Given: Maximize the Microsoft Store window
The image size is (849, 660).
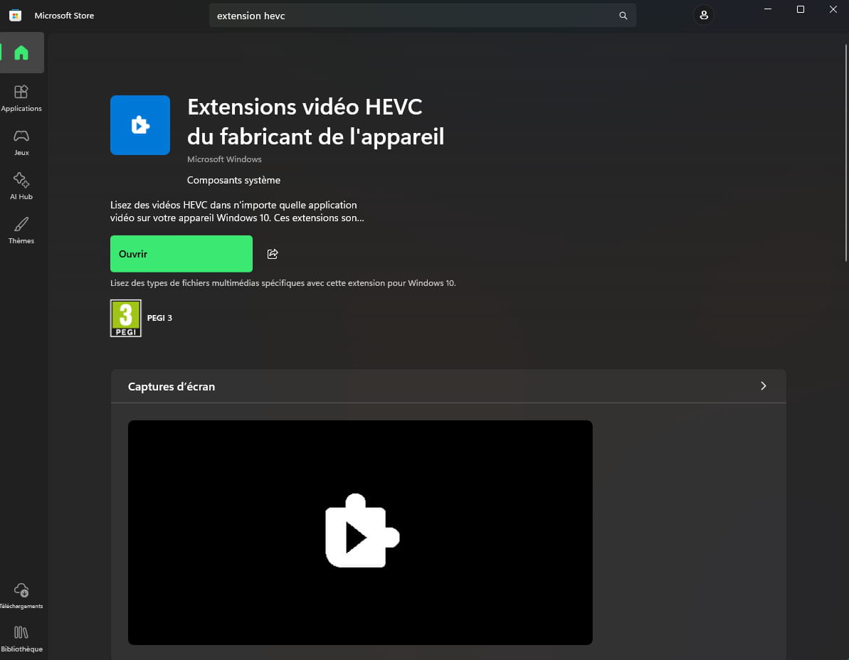Looking at the screenshot, I should pos(801,9).
